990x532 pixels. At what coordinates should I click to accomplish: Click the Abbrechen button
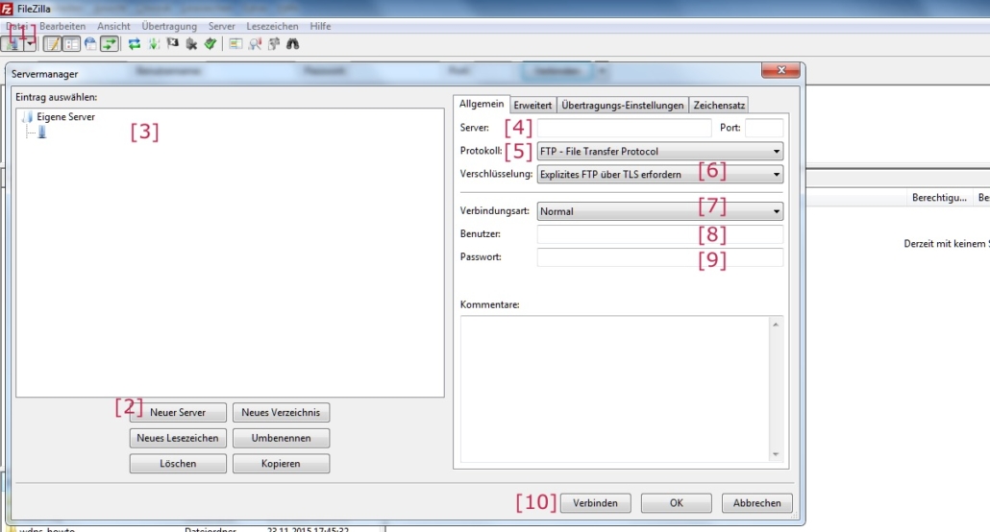757,503
